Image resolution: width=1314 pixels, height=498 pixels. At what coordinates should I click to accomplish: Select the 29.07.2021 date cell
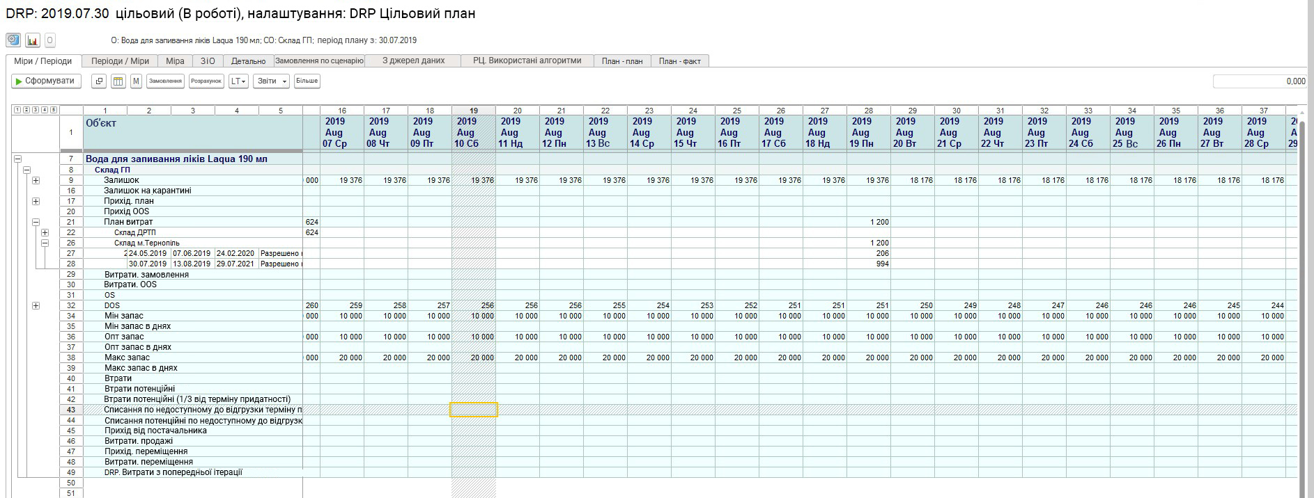pyautogui.click(x=236, y=264)
